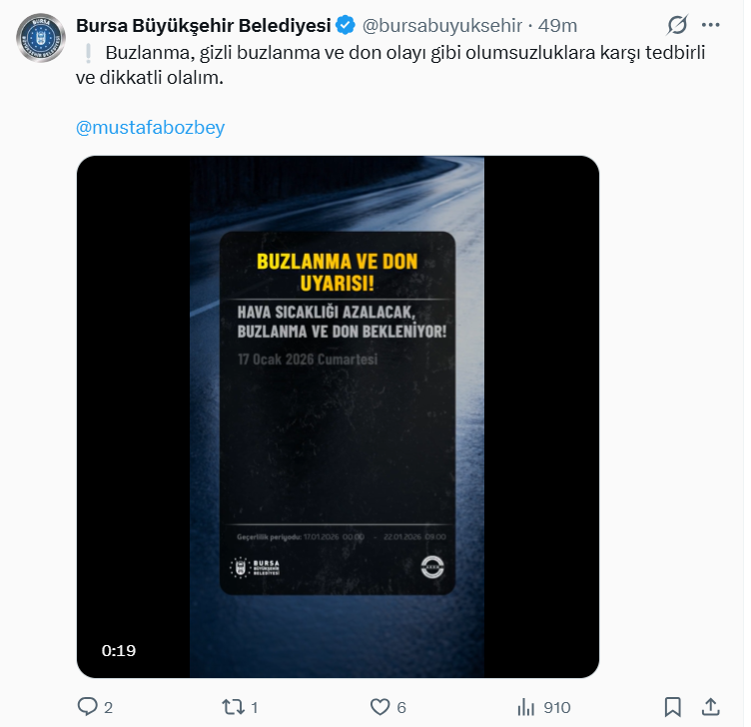Viewport: 751px width, 727px height.
Task: Click the tweet text about buzlanma
Action: click(390, 65)
